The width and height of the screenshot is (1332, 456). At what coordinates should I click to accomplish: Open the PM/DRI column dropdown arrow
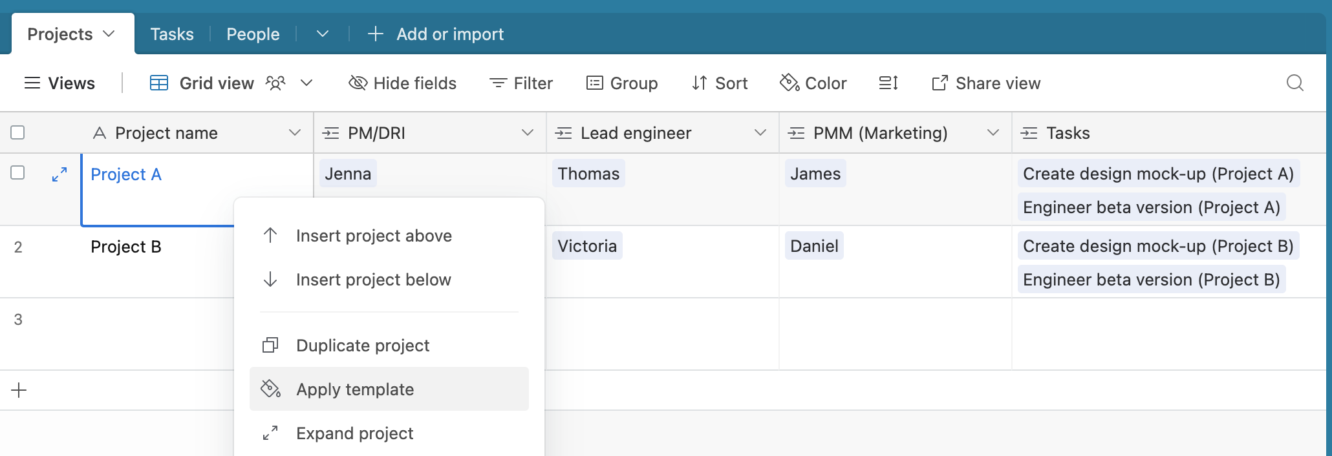tap(528, 132)
